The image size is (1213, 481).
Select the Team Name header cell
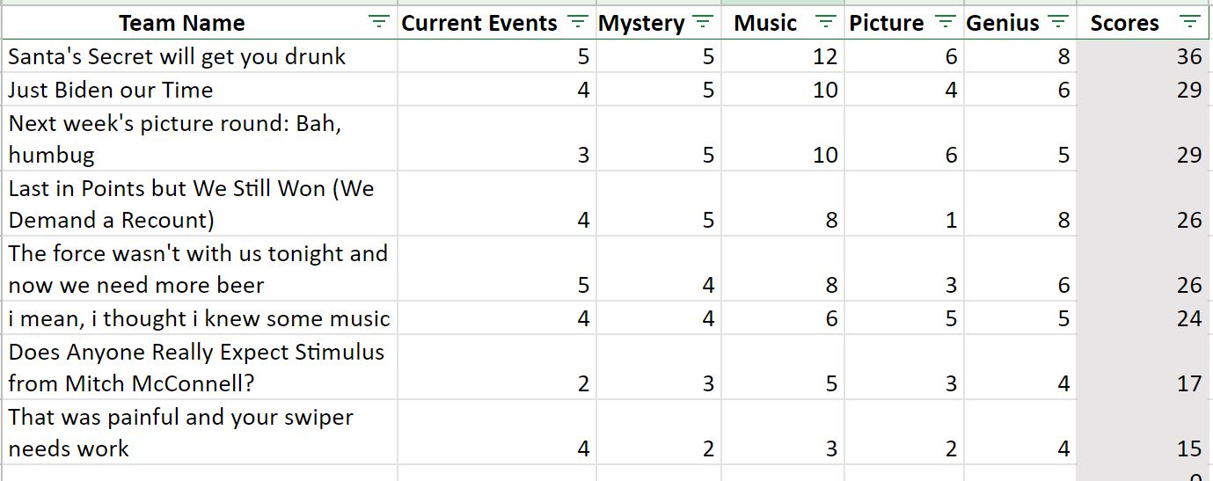pos(200,23)
